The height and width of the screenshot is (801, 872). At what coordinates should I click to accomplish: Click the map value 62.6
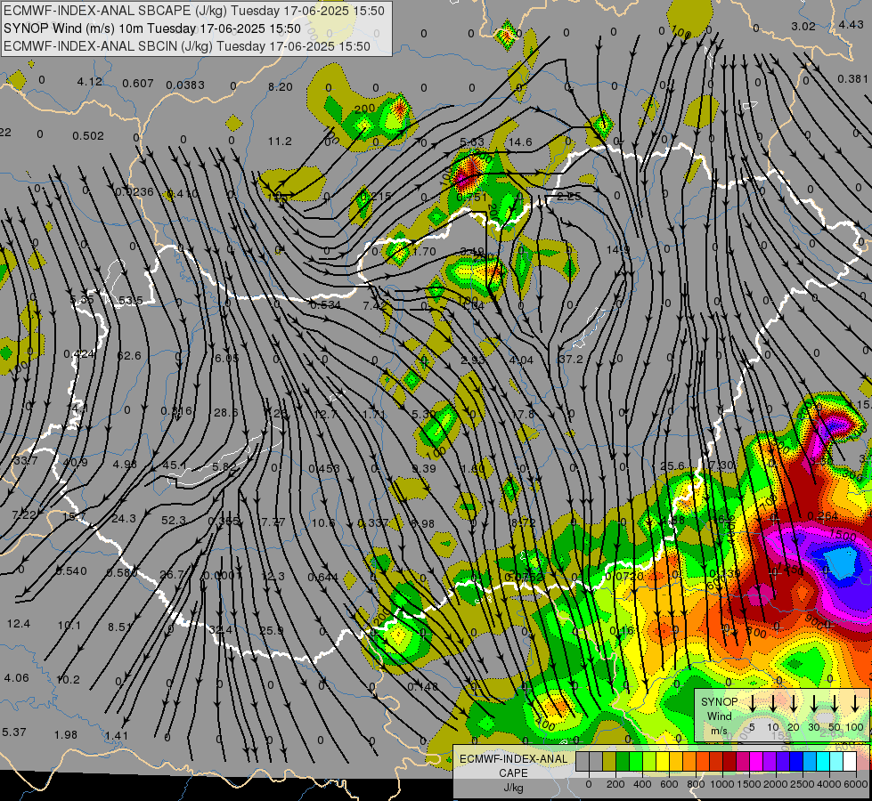129,356
